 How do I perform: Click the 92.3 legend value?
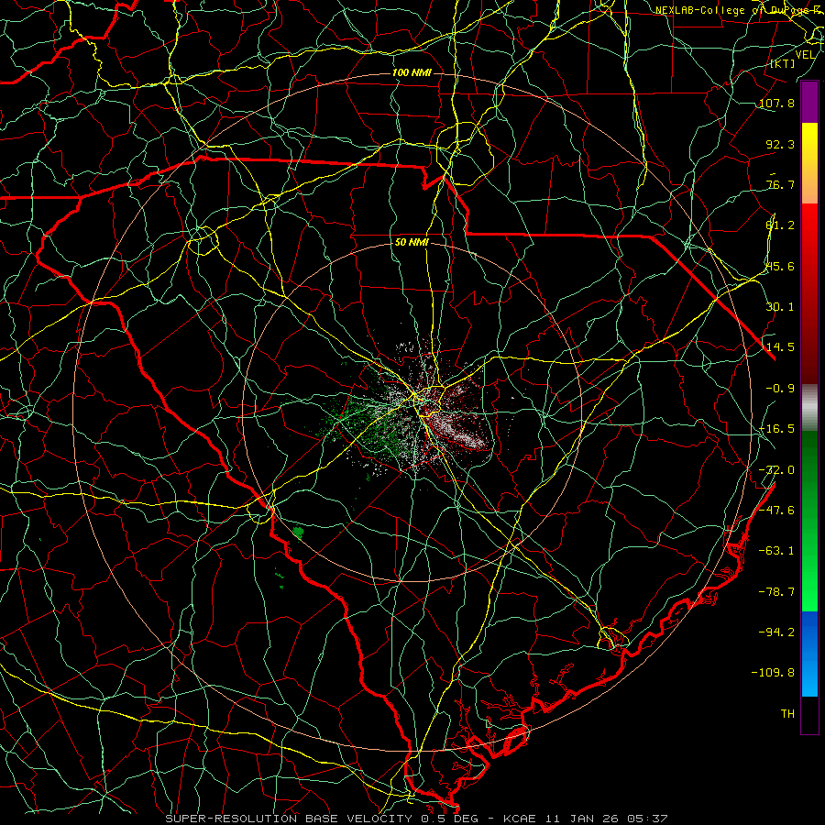[780, 144]
